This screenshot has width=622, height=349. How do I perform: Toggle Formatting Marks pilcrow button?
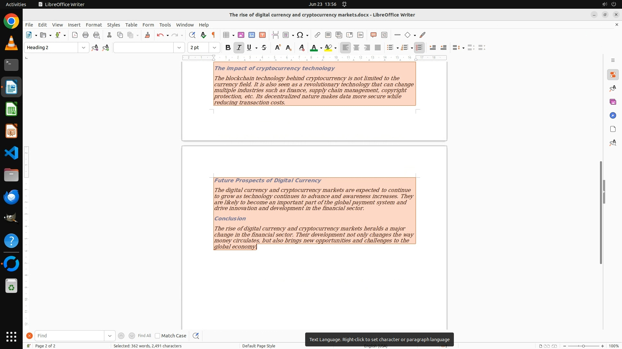213,35
